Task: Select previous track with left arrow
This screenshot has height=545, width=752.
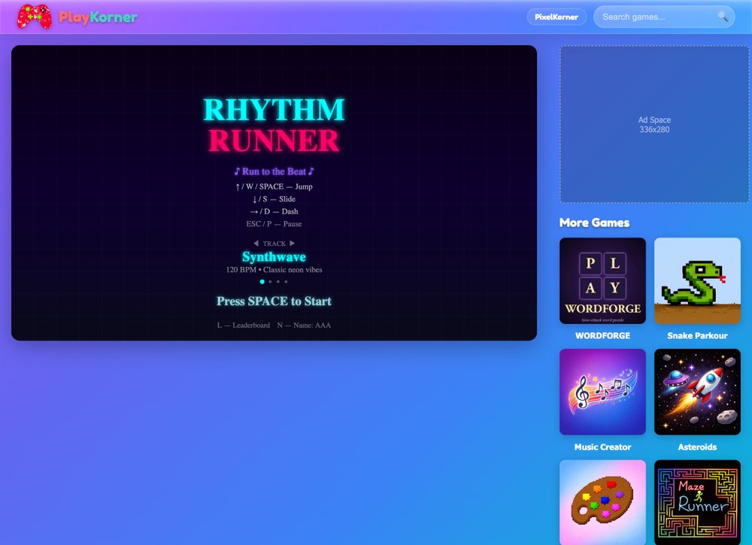Action: [x=256, y=244]
